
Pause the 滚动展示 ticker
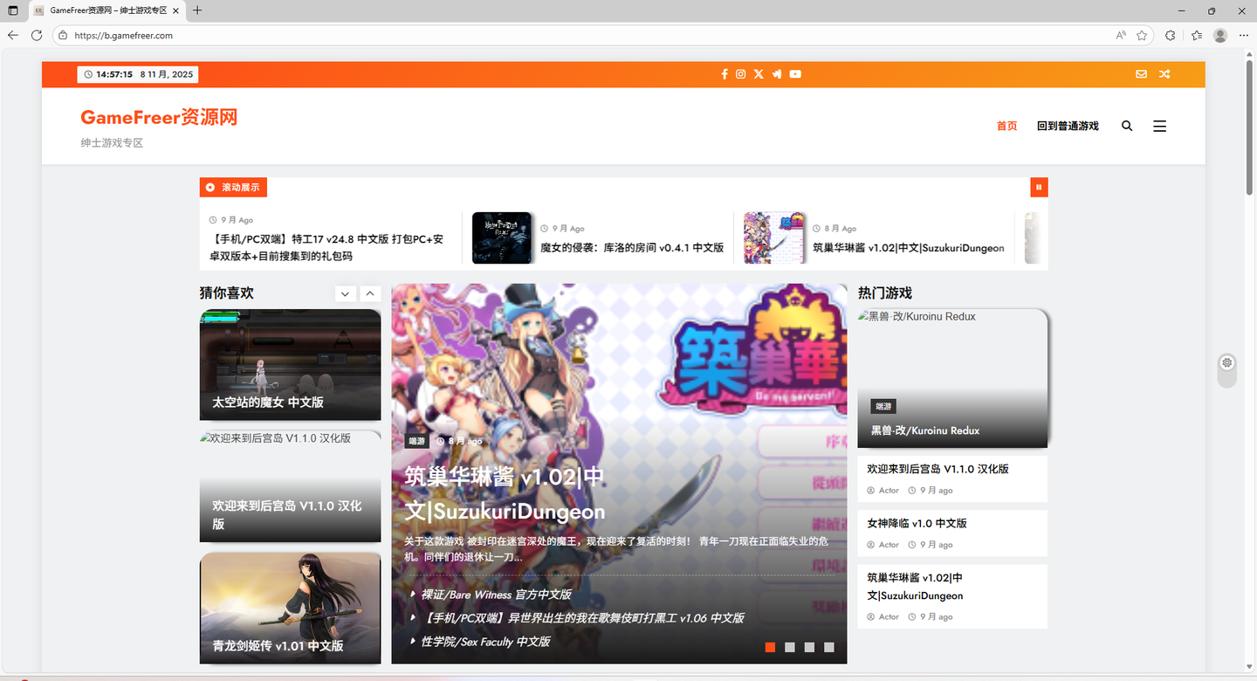pyautogui.click(x=1039, y=187)
